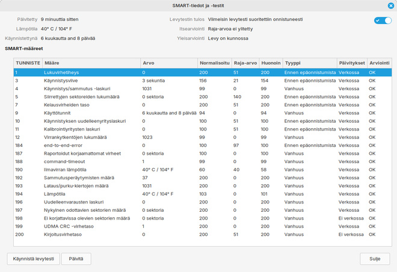Screen dimensions: 397x272
Task: Sort by Raja-arvo column header
Action: coord(245,63)
